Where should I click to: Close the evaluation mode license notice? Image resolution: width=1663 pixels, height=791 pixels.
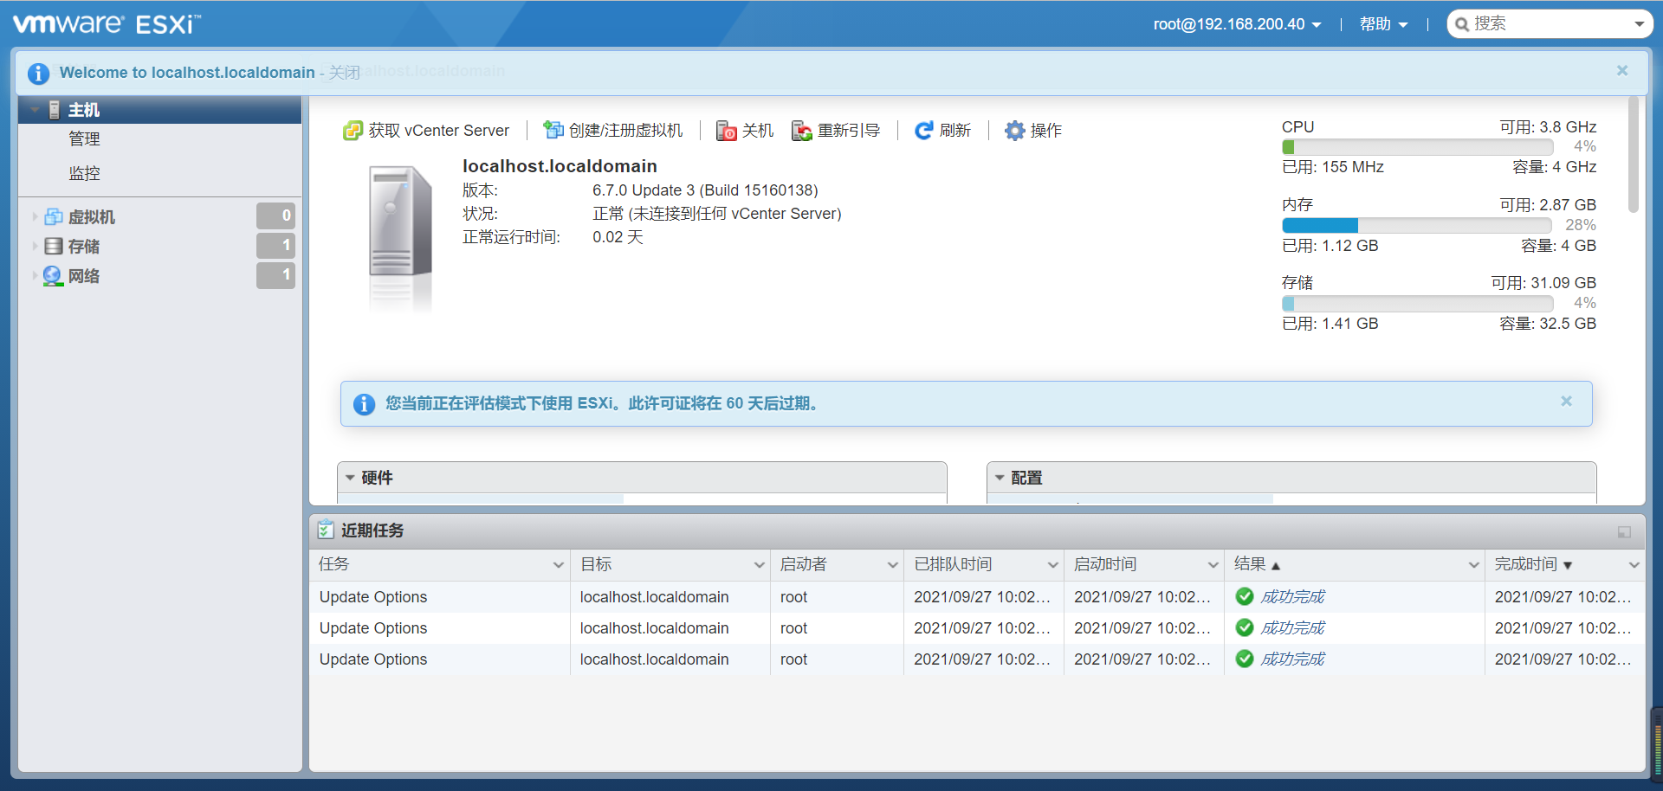[x=1566, y=402]
